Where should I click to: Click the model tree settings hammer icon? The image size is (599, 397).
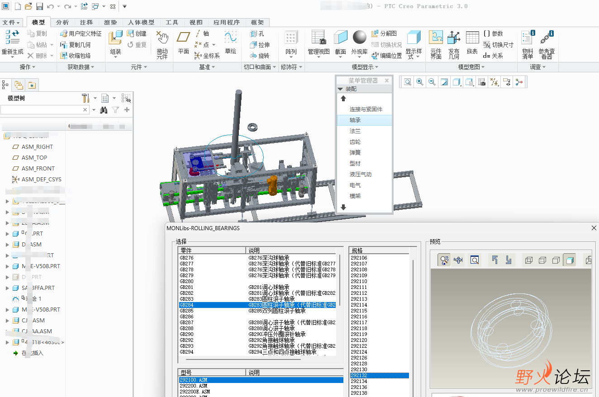[x=86, y=98]
